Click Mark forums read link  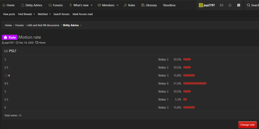(x=83, y=14)
